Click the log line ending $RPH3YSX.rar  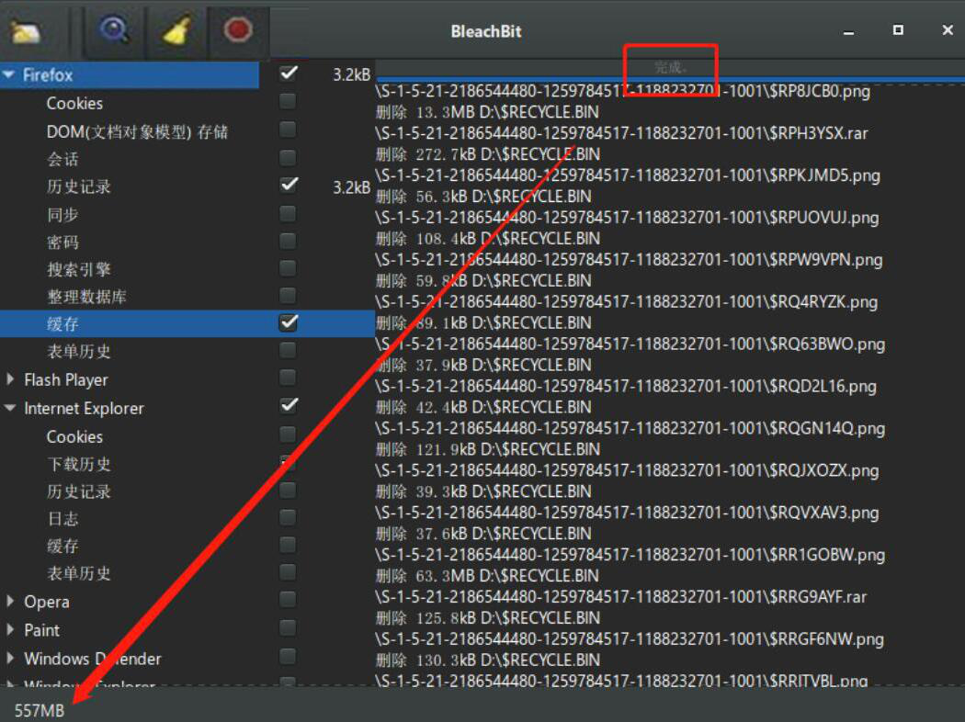pyautogui.click(x=621, y=133)
